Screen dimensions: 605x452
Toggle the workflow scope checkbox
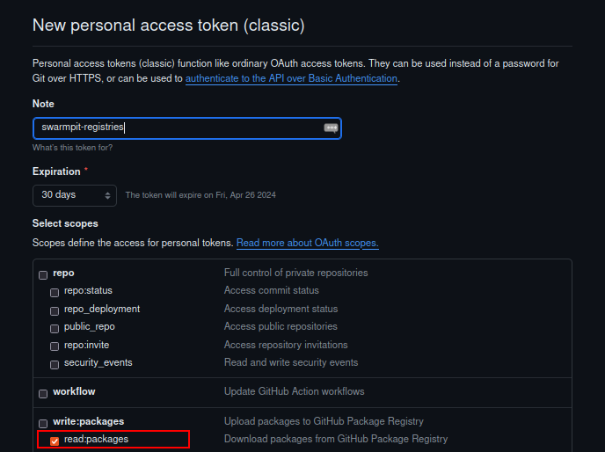(x=43, y=393)
